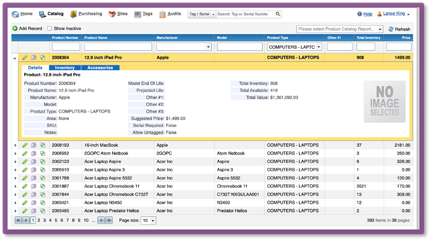Copy the Acer Laptop Aspire 5532 record
The image size is (431, 241).
tap(34, 178)
